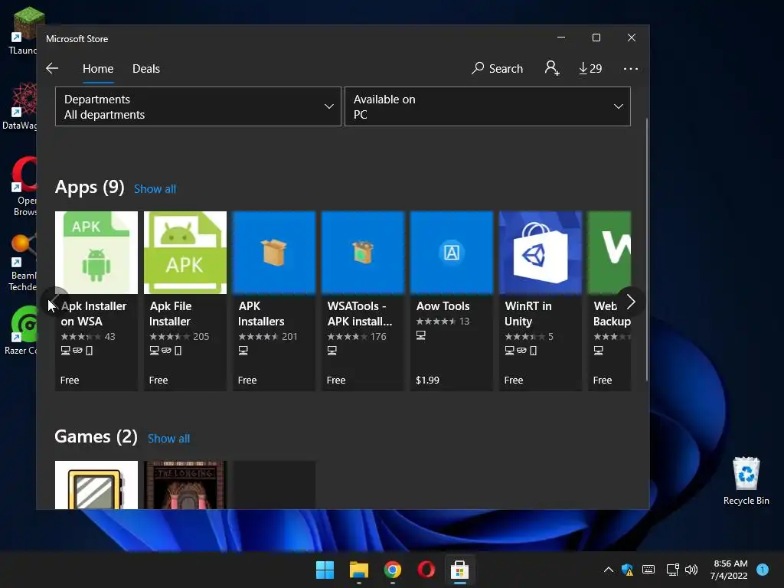Screen dimensions: 784x588
Task: Click the APK Installers title text
Action: 261,313
